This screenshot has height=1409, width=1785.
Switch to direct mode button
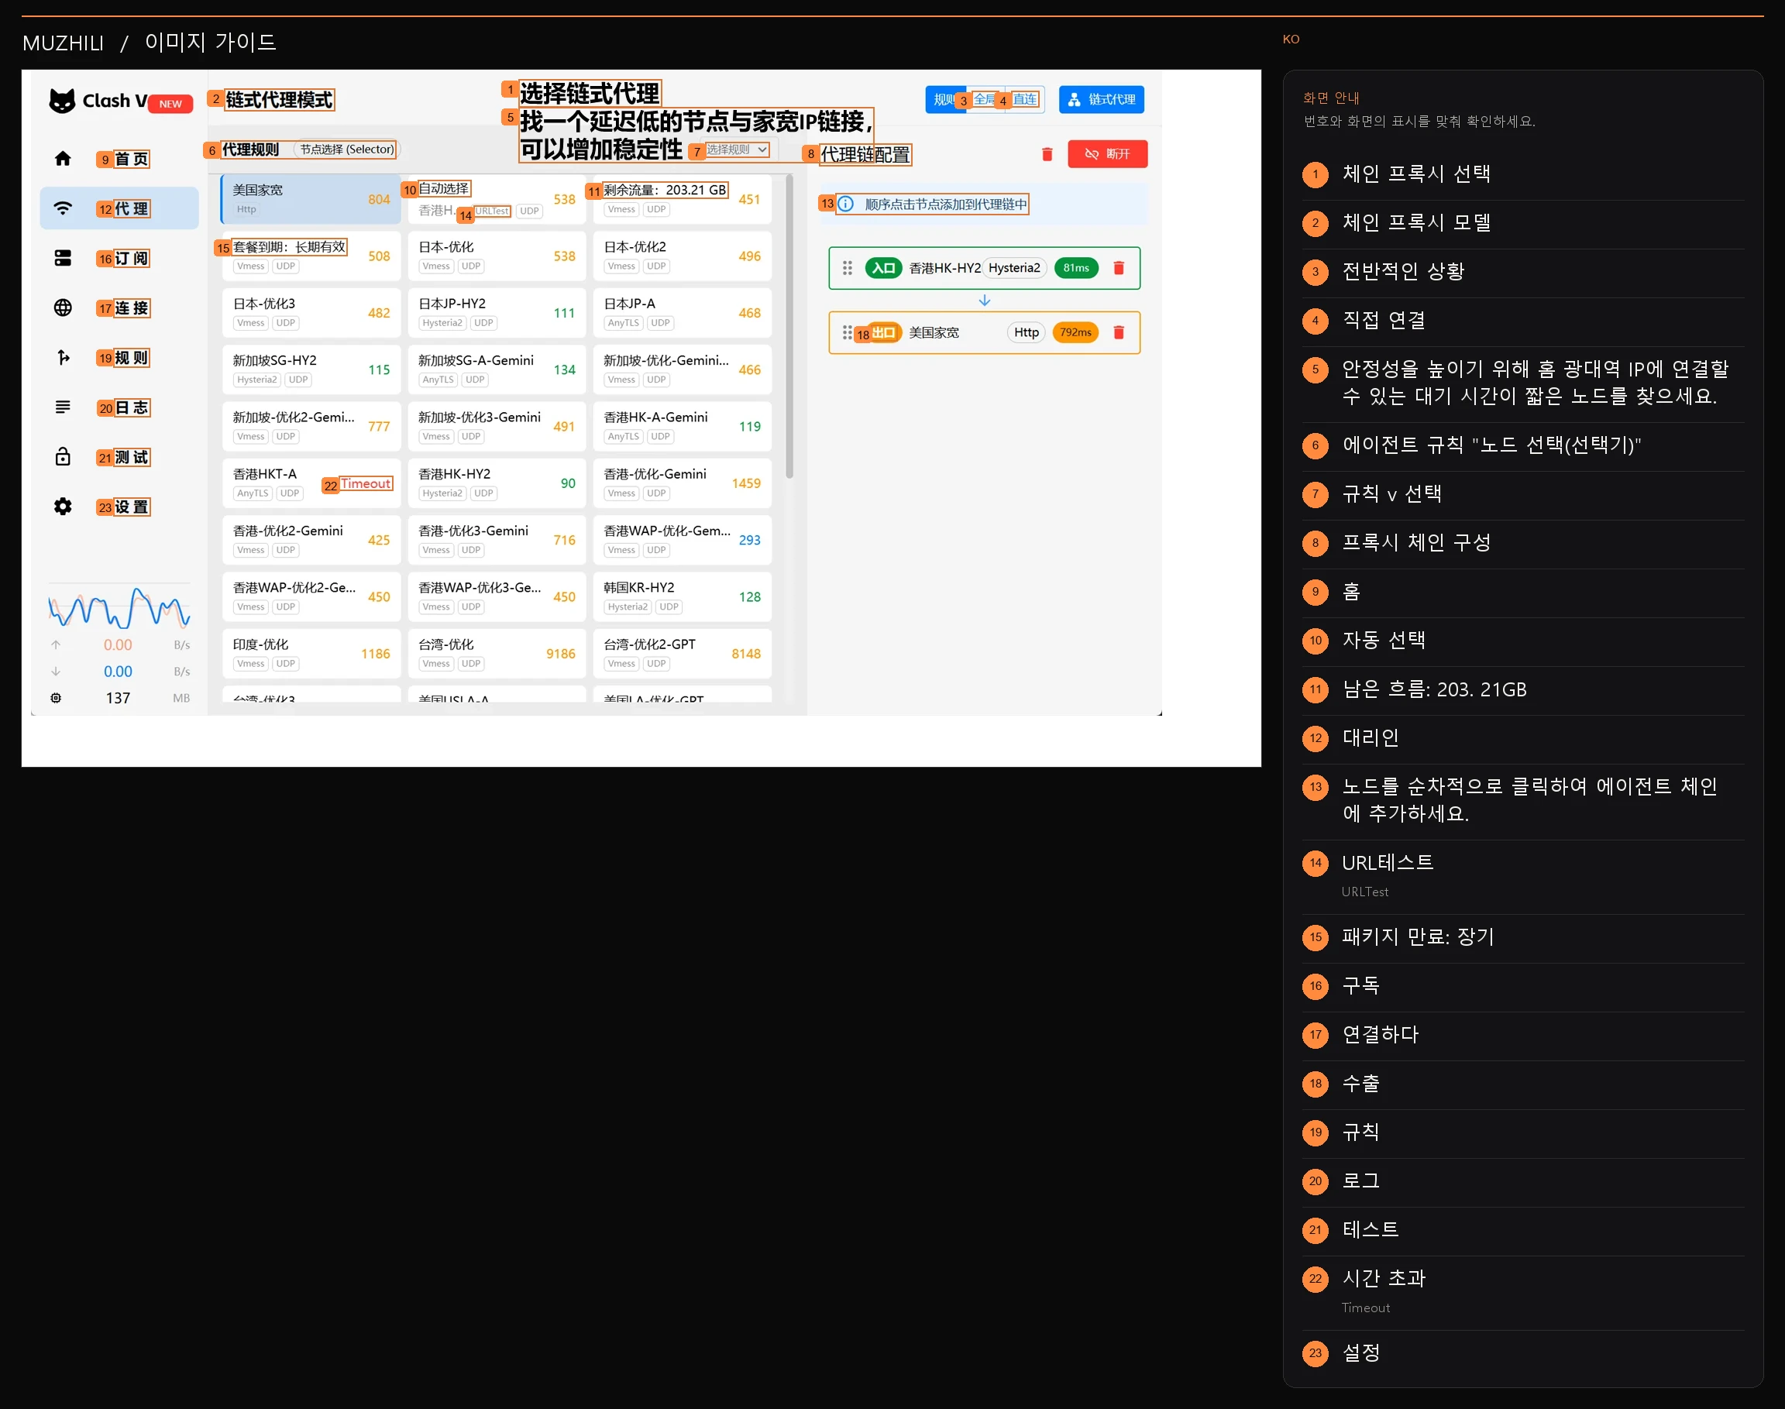coord(1025,99)
